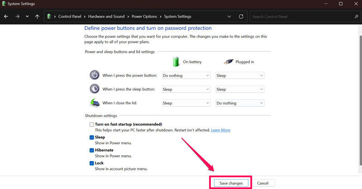Click the Forward navigation arrow
The width and height of the screenshot is (362, 189).
click(17, 17)
